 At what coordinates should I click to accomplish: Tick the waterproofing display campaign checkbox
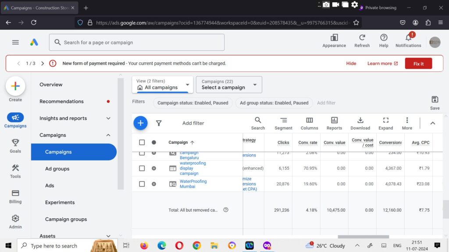142,168
